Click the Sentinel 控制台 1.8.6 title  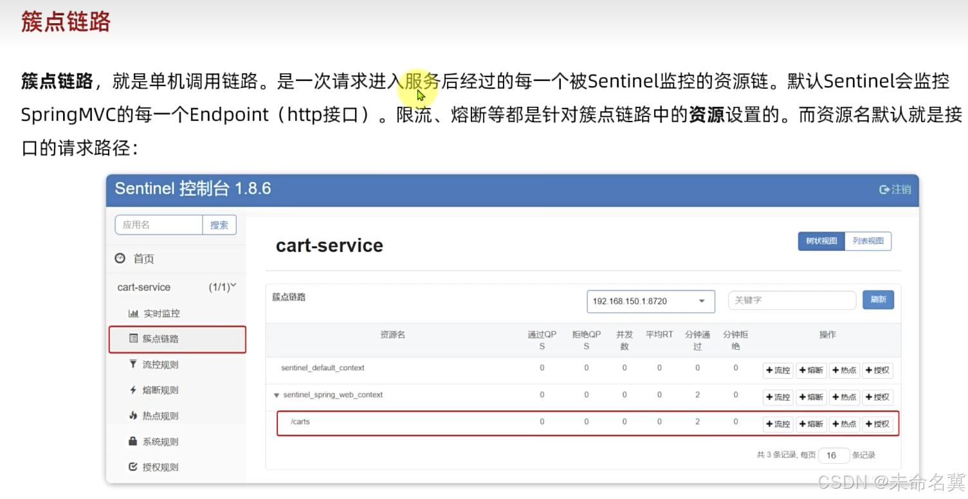click(193, 188)
